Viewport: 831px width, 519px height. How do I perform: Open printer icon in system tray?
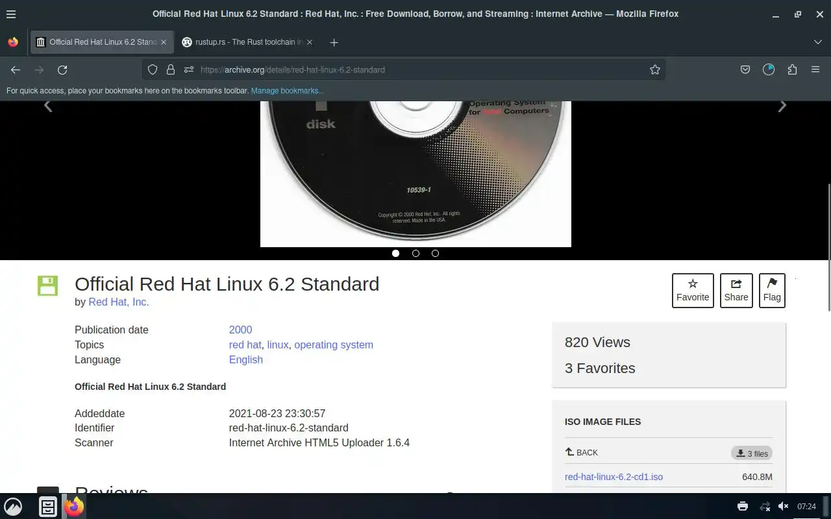[x=743, y=507]
